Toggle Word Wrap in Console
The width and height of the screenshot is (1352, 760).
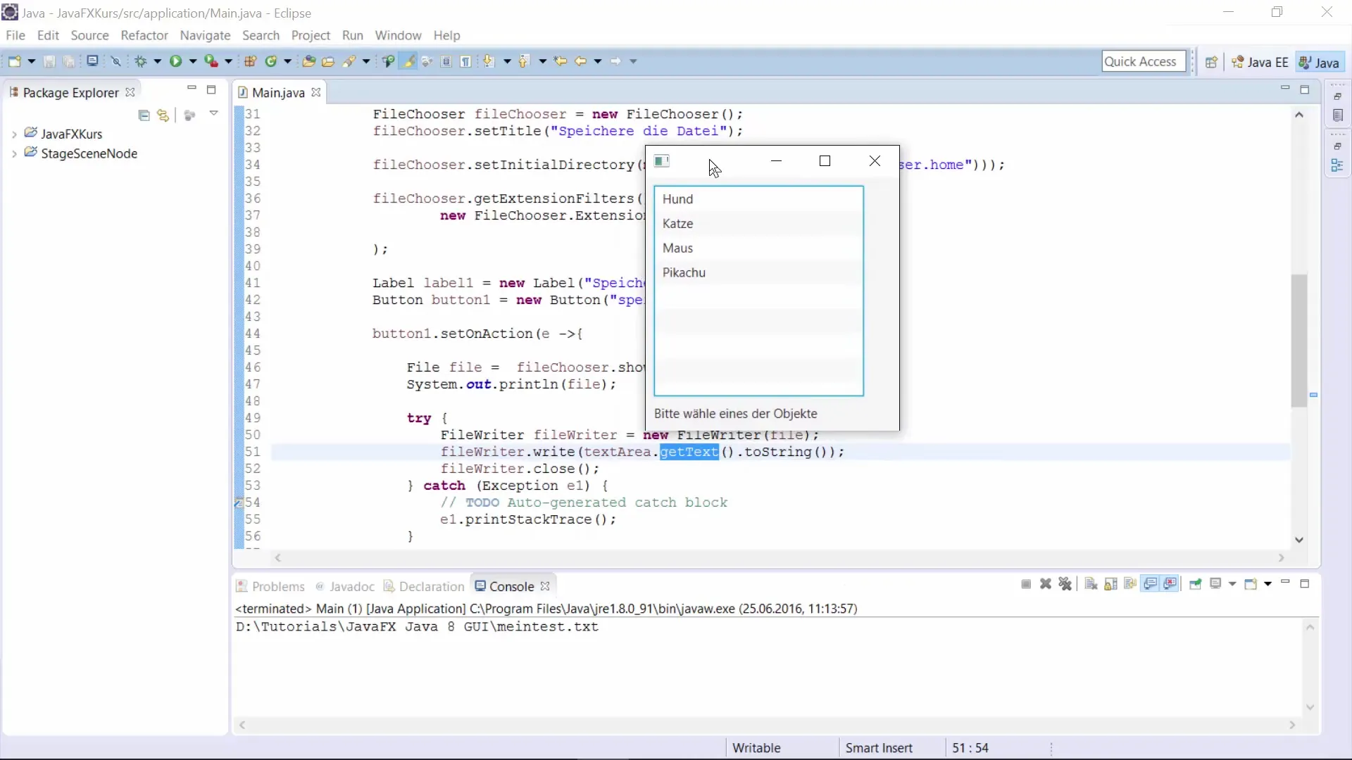click(x=1130, y=584)
